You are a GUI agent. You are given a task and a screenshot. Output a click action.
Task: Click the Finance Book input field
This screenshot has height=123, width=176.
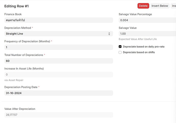point(59,20)
